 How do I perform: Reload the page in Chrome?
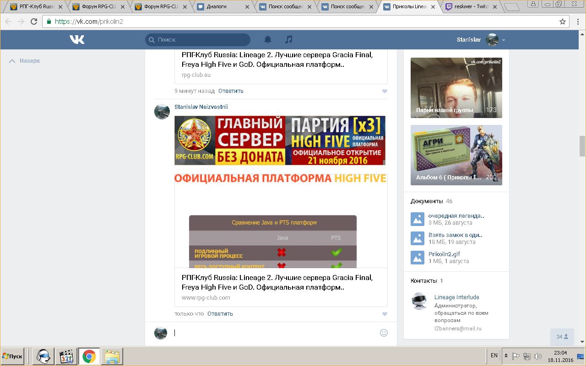coord(34,22)
